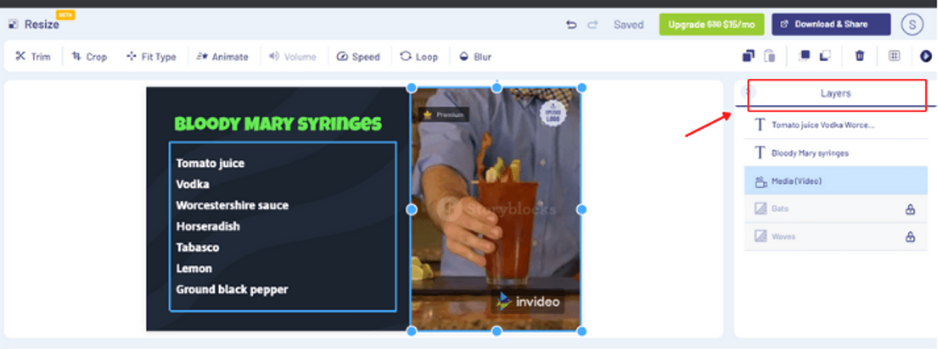Click the undo arrow icon
Viewport: 938px width, 349px height.
tap(571, 25)
